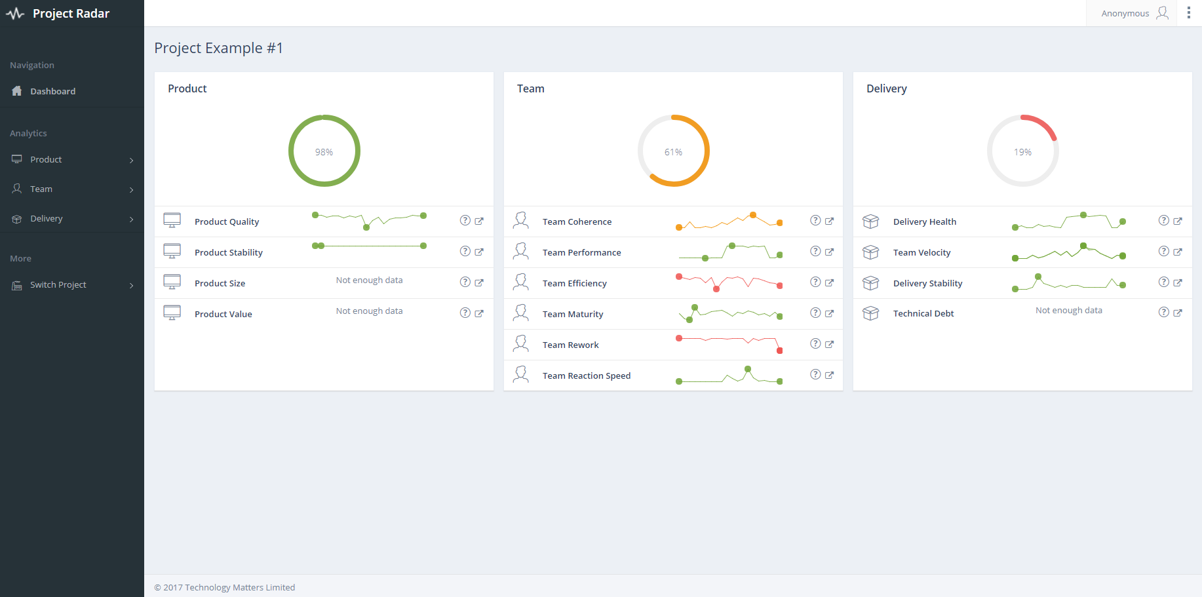Open Team Efficiency external link icon
This screenshot has height=597, width=1202.
coord(829,283)
